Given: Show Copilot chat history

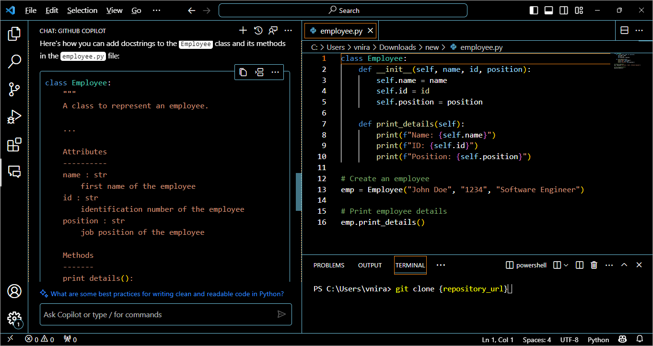Looking at the screenshot, I should tap(258, 31).
